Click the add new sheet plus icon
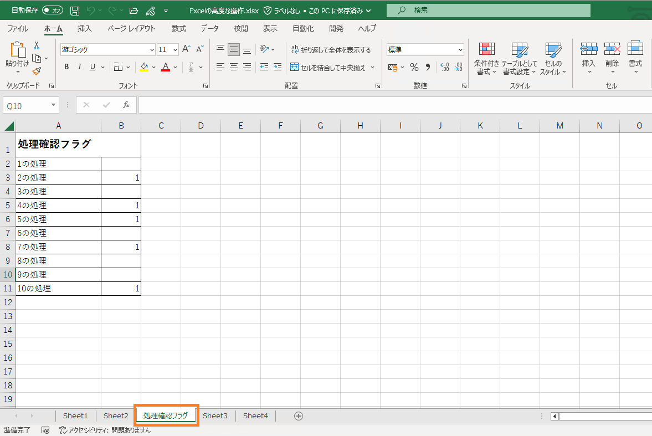The width and height of the screenshot is (652, 436). click(x=299, y=416)
